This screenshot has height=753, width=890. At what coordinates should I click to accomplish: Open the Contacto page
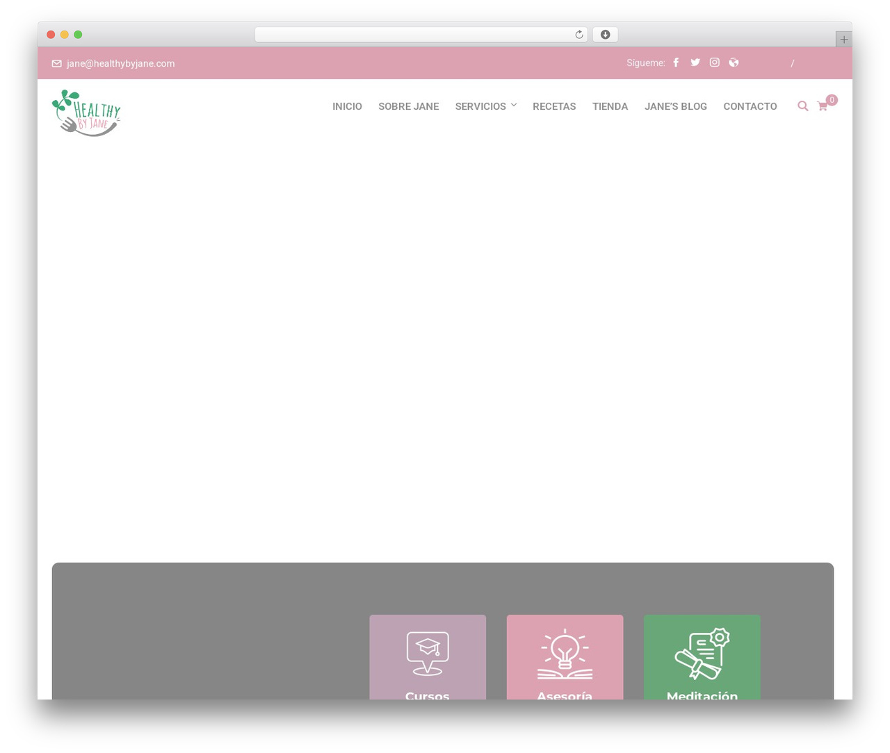750,106
